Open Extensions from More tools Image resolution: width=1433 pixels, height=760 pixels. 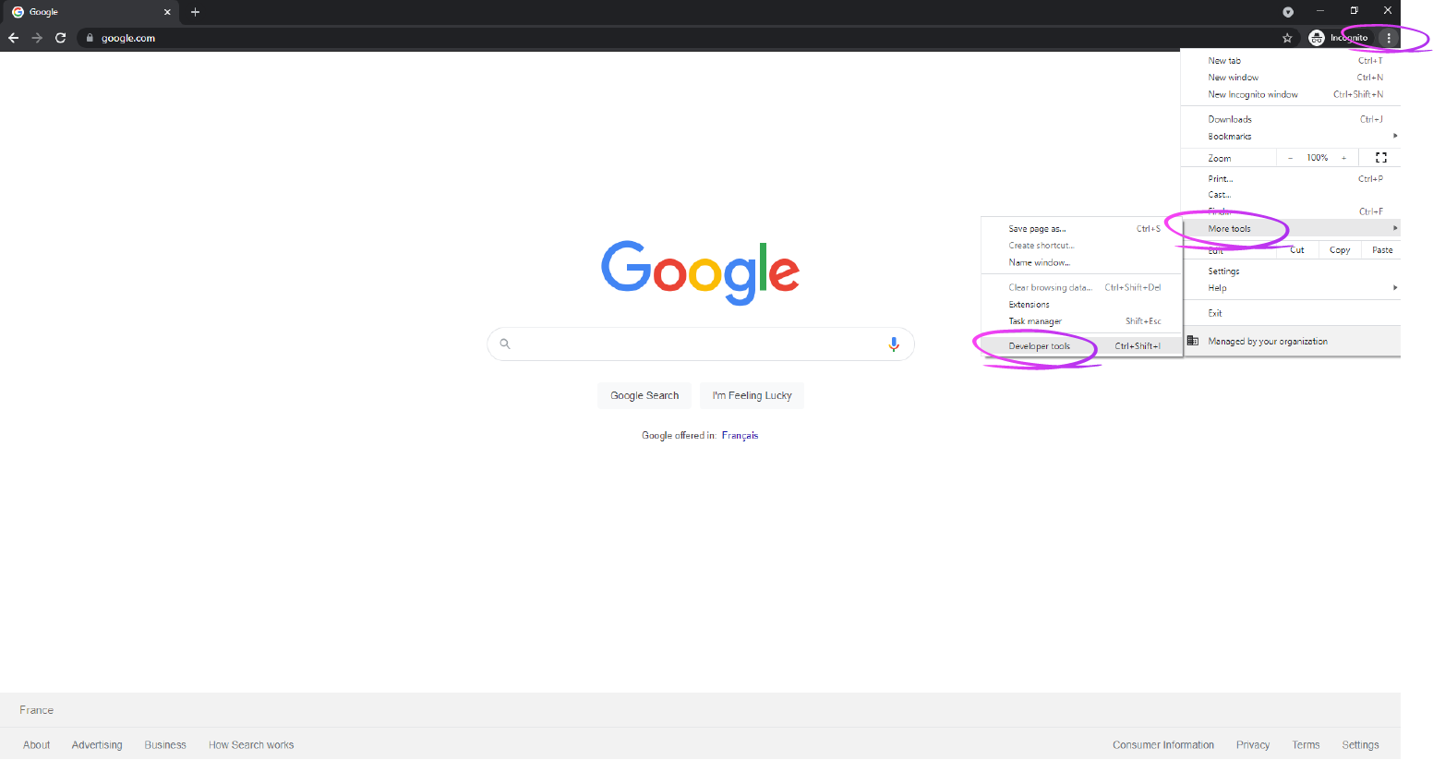pos(1082,305)
